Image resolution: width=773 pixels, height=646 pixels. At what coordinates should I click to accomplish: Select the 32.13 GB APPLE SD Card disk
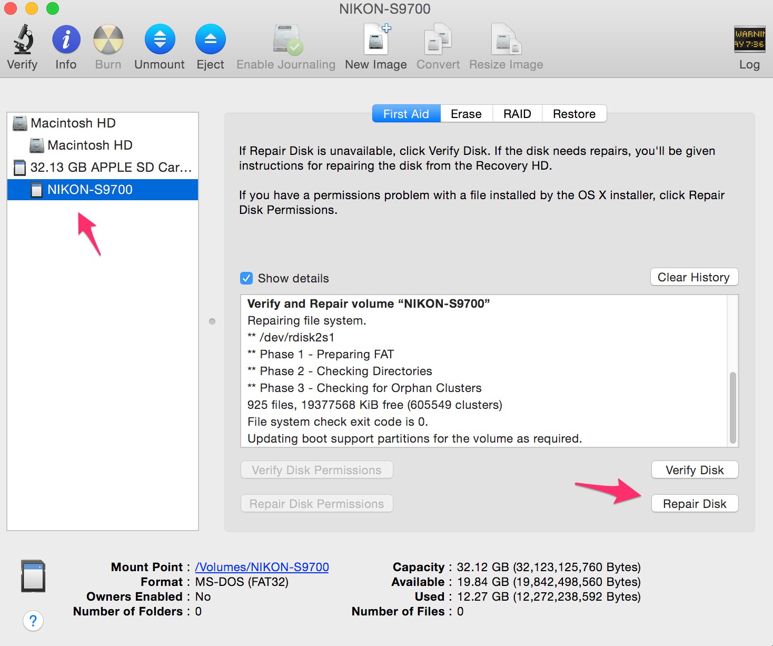pos(103,168)
